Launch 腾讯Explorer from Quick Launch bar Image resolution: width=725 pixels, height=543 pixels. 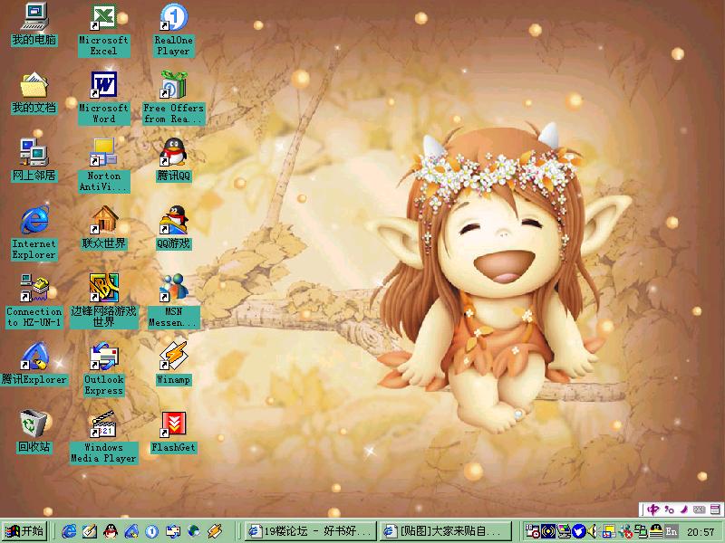pos(130,531)
